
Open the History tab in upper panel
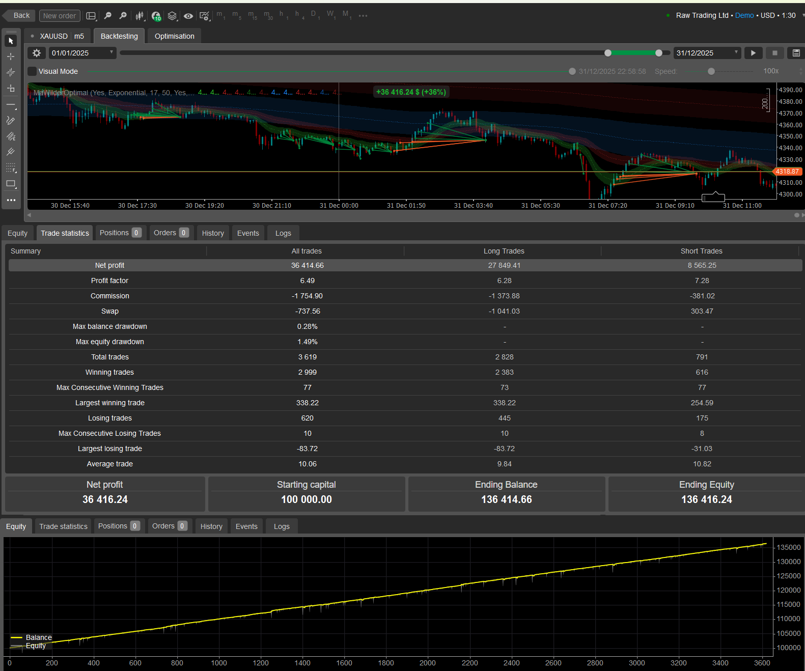pyautogui.click(x=213, y=233)
